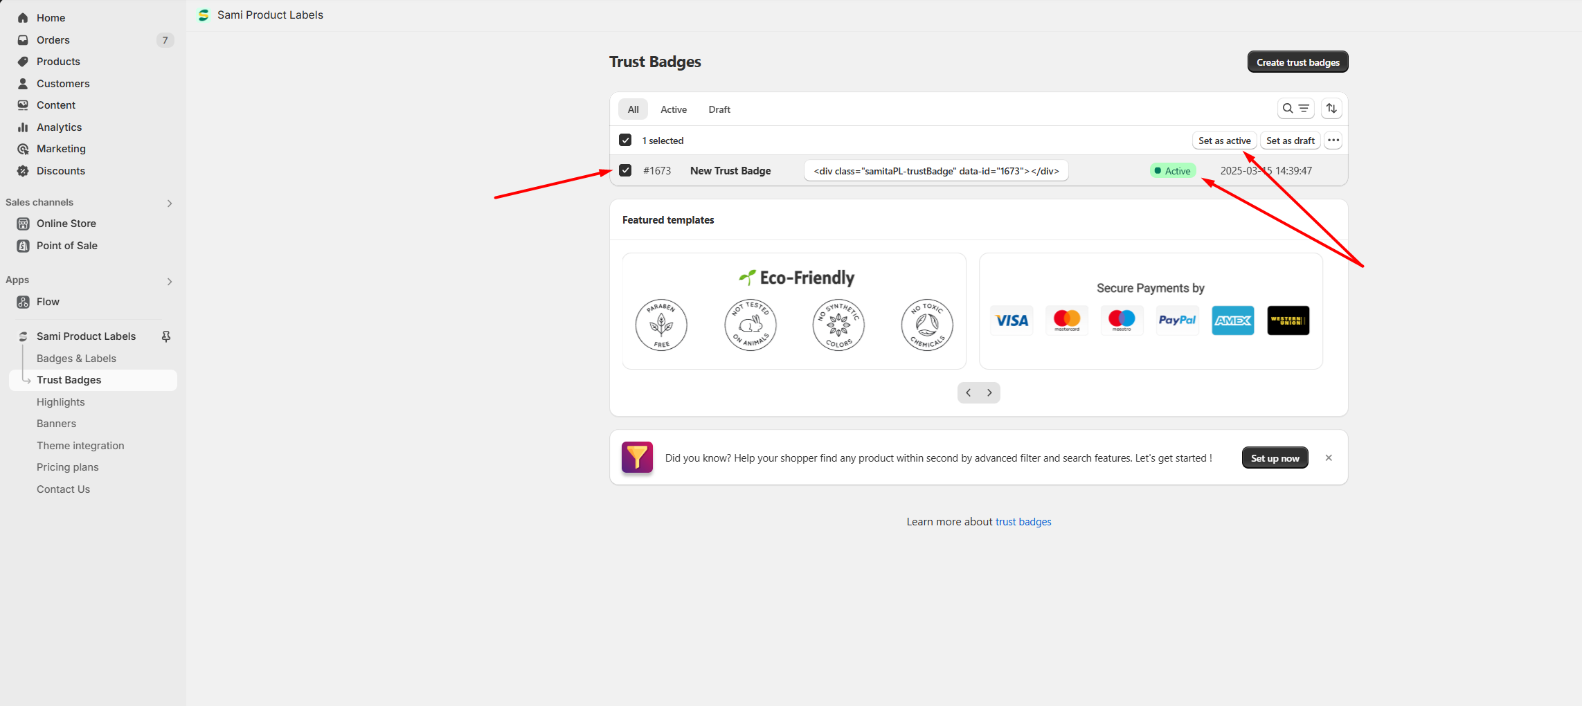The width and height of the screenshot is (1582, 706).
Task: Click the trust badge div code snippet
Action: click(x=936, y=171)
